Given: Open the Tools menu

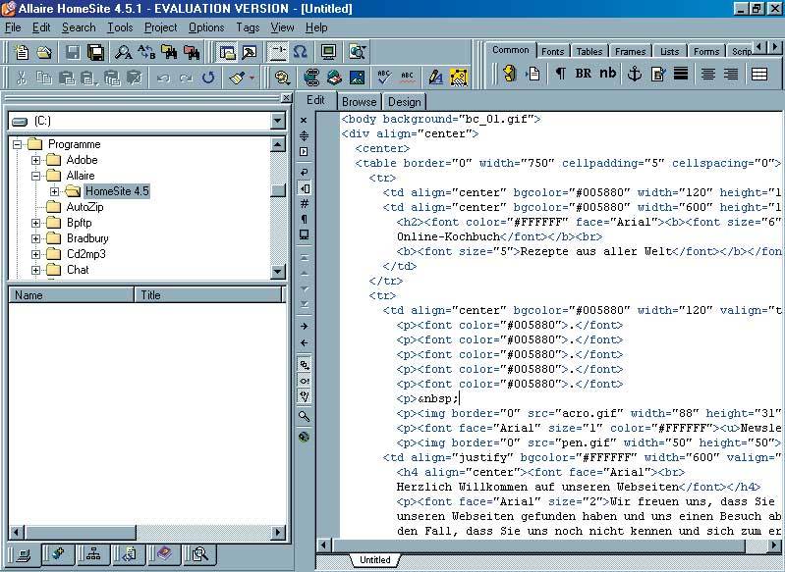Looking at the screenshot, I should coord(120,27).
